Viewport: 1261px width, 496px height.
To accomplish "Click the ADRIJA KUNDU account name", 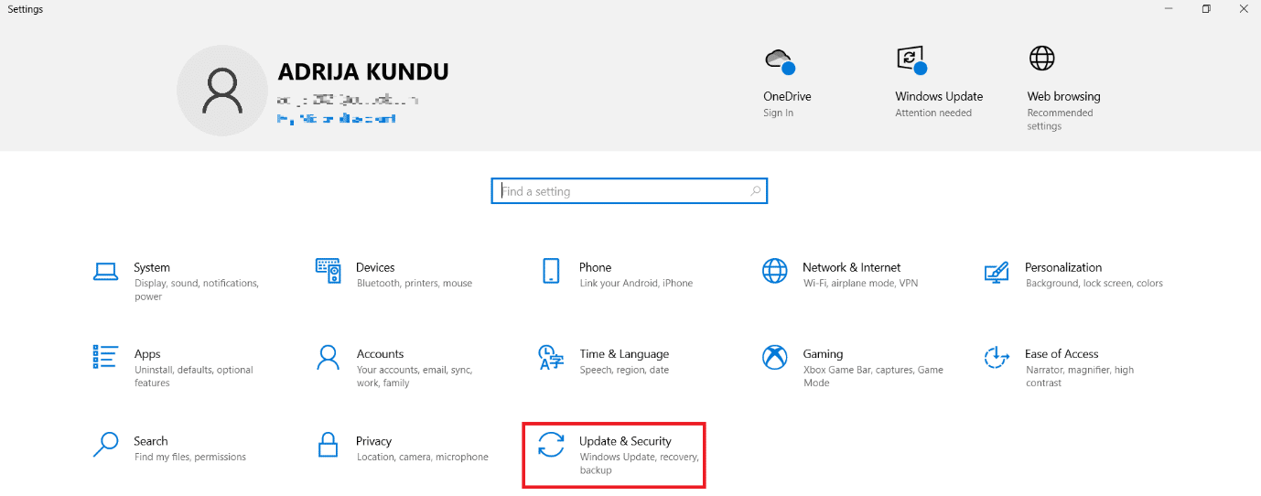I will (363, 72).
